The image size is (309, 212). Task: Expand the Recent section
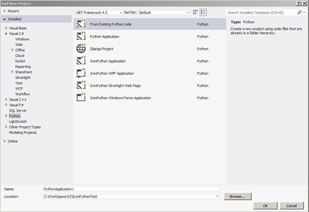[x=5, y=11]
